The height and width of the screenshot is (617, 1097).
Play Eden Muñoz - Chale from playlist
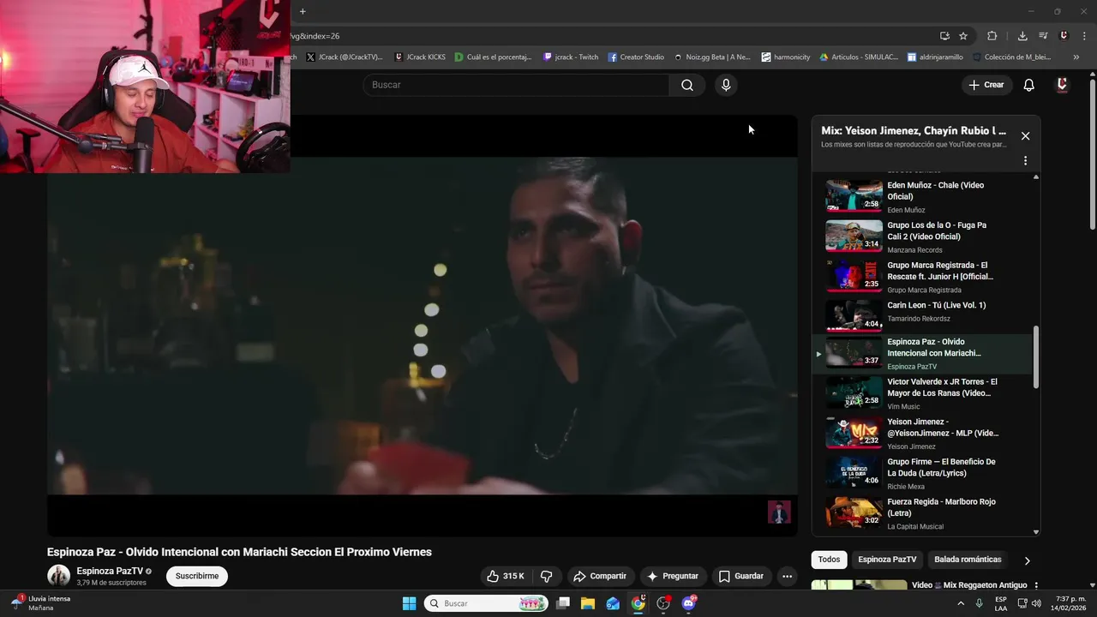point(924,196)
